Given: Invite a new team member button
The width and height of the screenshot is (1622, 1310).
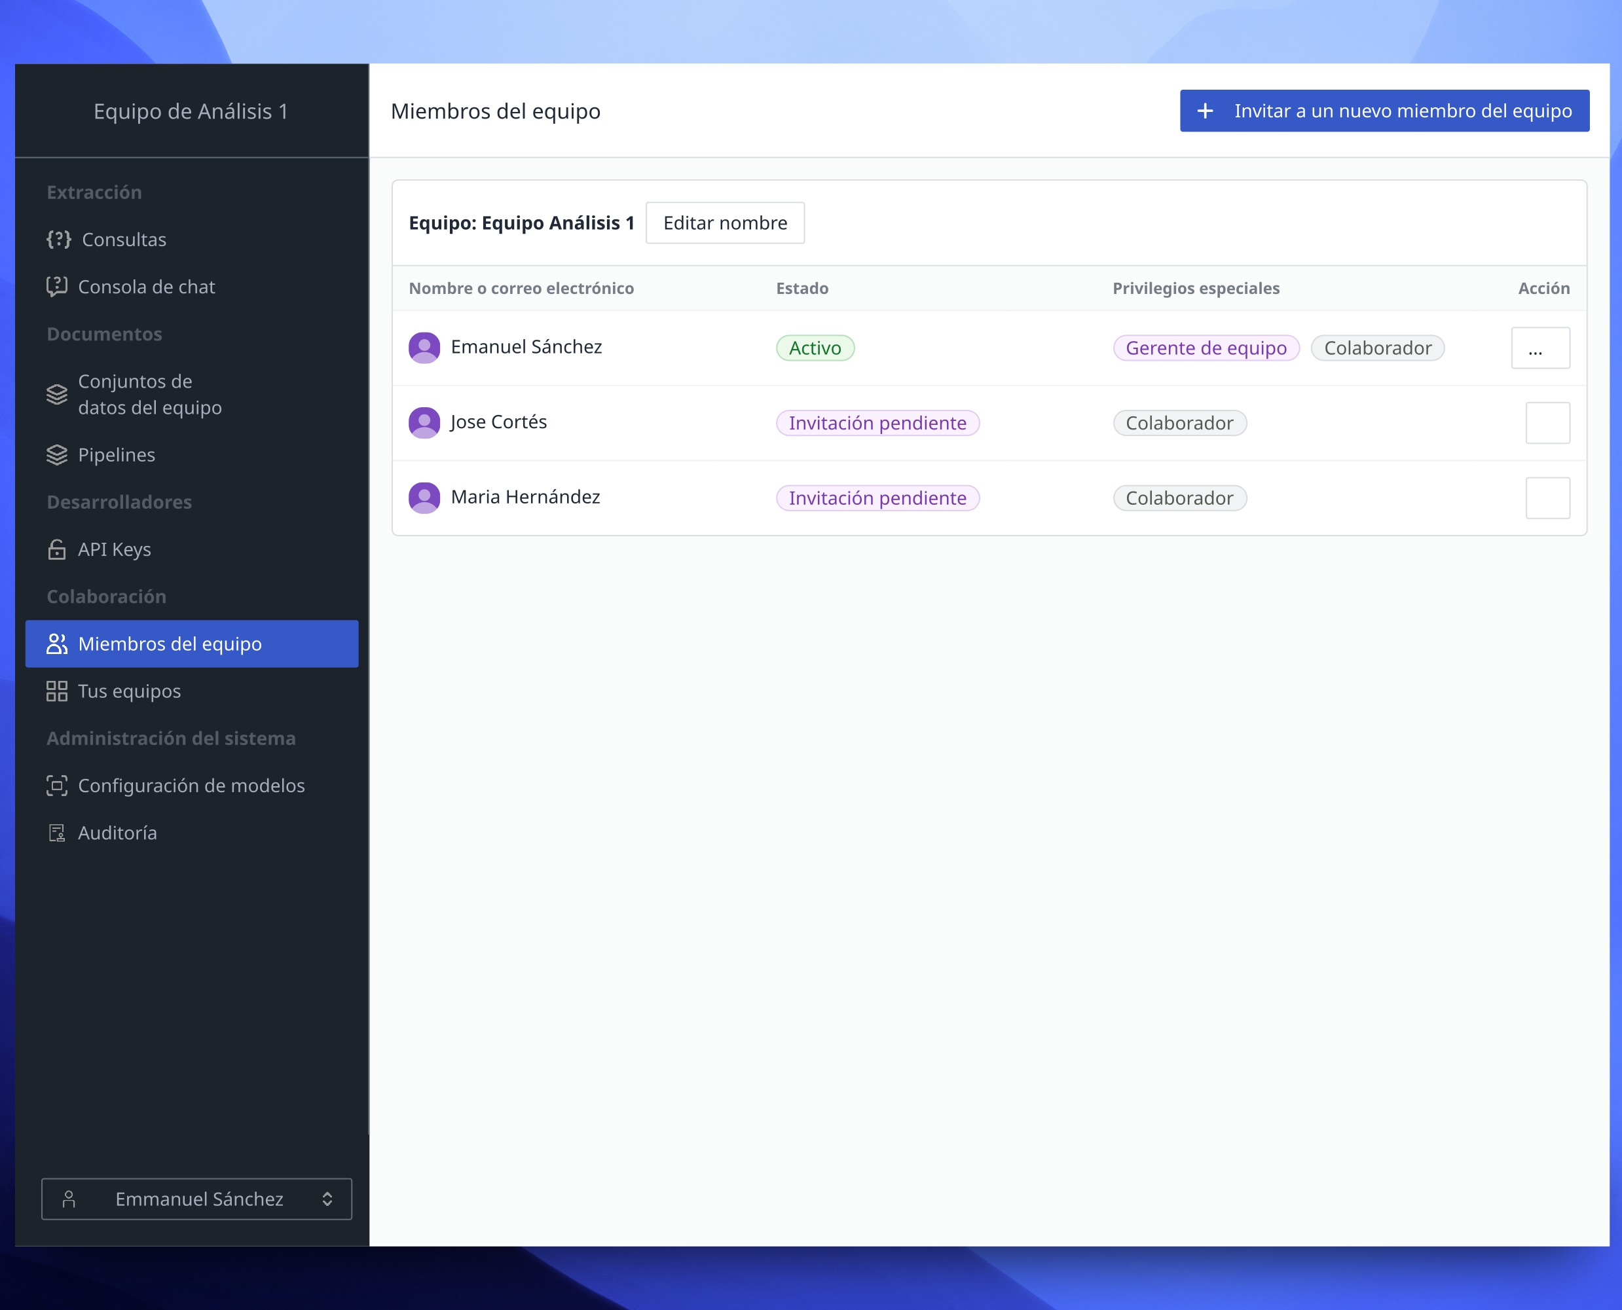Looking at the screenshot, I should (1384, 111).
